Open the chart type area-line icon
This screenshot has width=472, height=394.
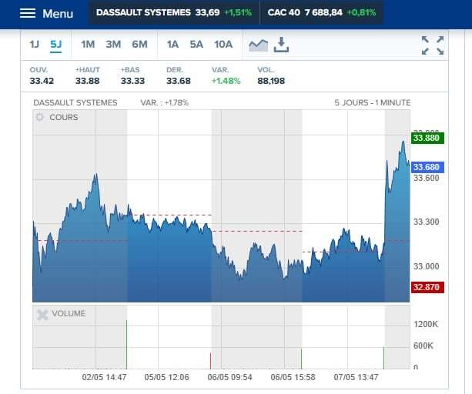(x=258, y=45)
